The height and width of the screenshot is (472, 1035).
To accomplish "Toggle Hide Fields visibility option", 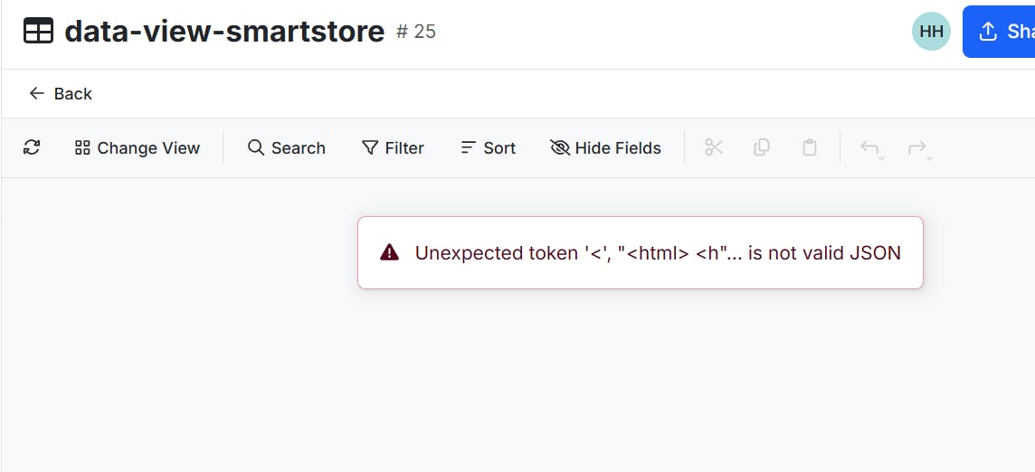I will point(605,147).
